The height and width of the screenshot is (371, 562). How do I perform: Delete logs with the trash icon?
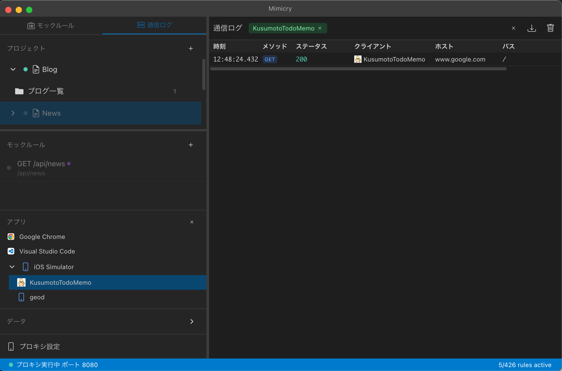(551, 28)
